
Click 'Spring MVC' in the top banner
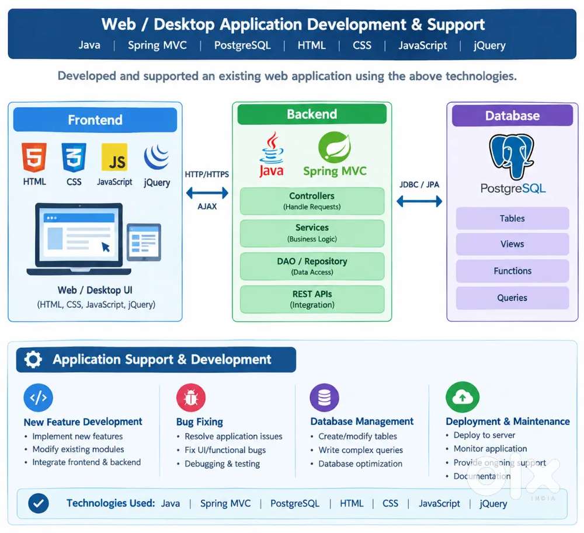pos(157,46)
